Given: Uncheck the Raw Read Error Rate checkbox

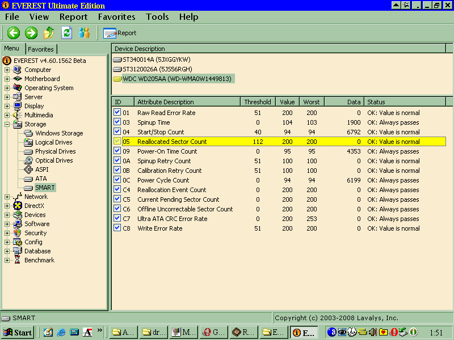Looking at the screenshot, I should pyautogui.click(x=117, y=113).
